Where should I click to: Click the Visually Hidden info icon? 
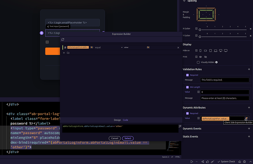(216, 62)
